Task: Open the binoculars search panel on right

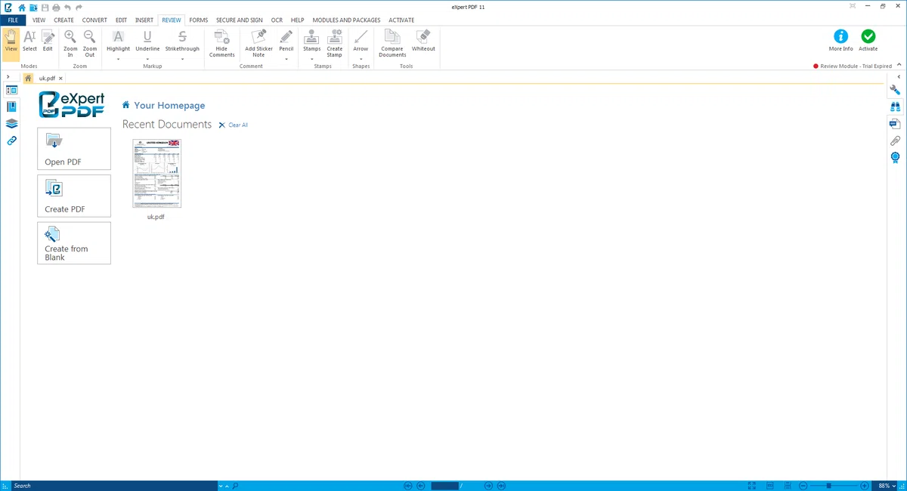Action: pyautogui.click(x=895, y=107)
